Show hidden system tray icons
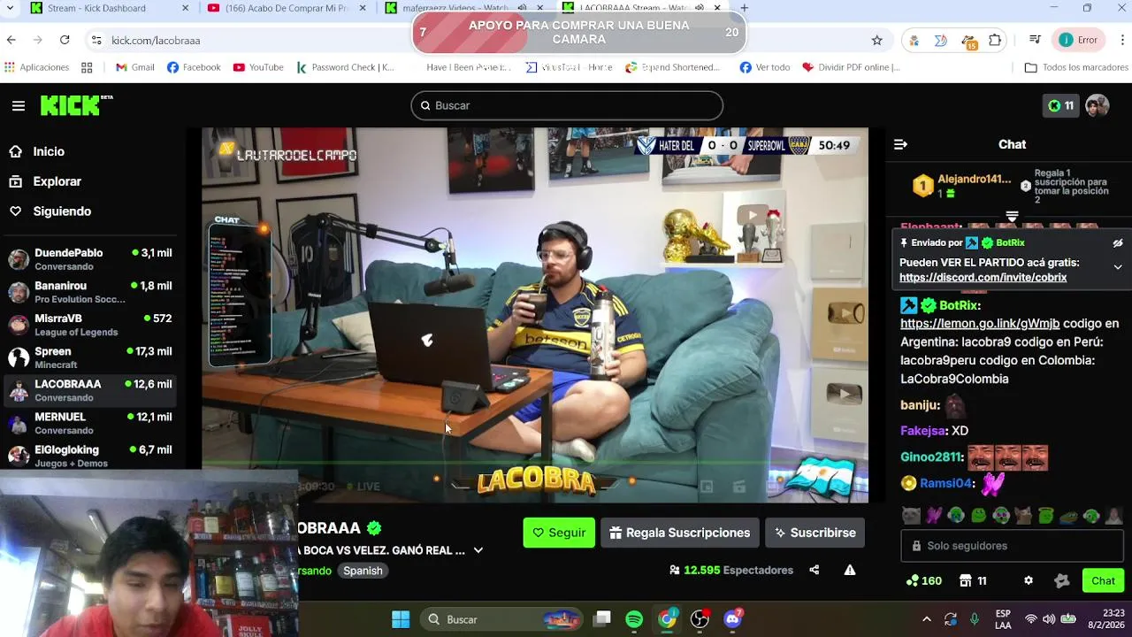The height and width of the screenshot is (637, 1132). point(926,619)
